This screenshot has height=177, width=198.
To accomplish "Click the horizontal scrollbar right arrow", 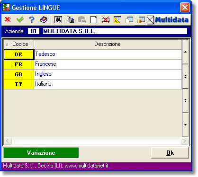I will point(184,141).
